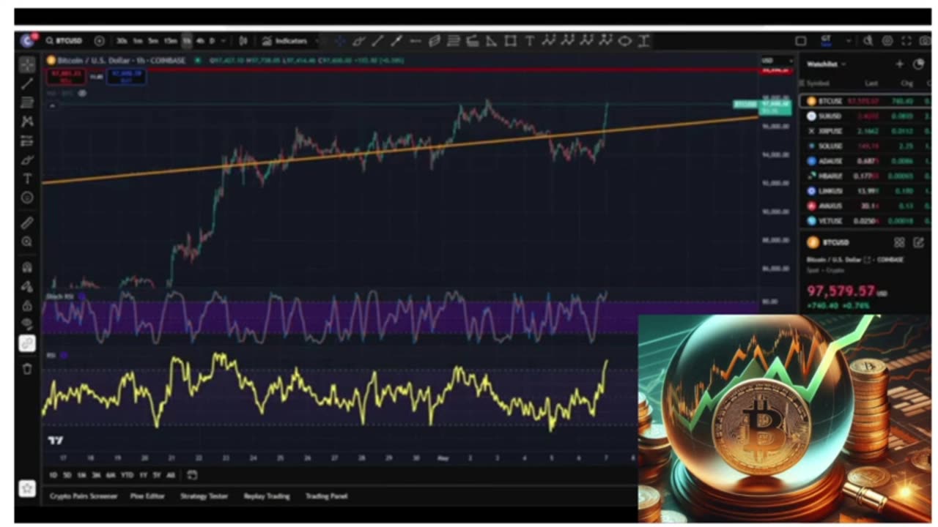Viewport: 938px width, 527px height.
Task: Select ADAUSD row in watchlist
Action: 865,161
